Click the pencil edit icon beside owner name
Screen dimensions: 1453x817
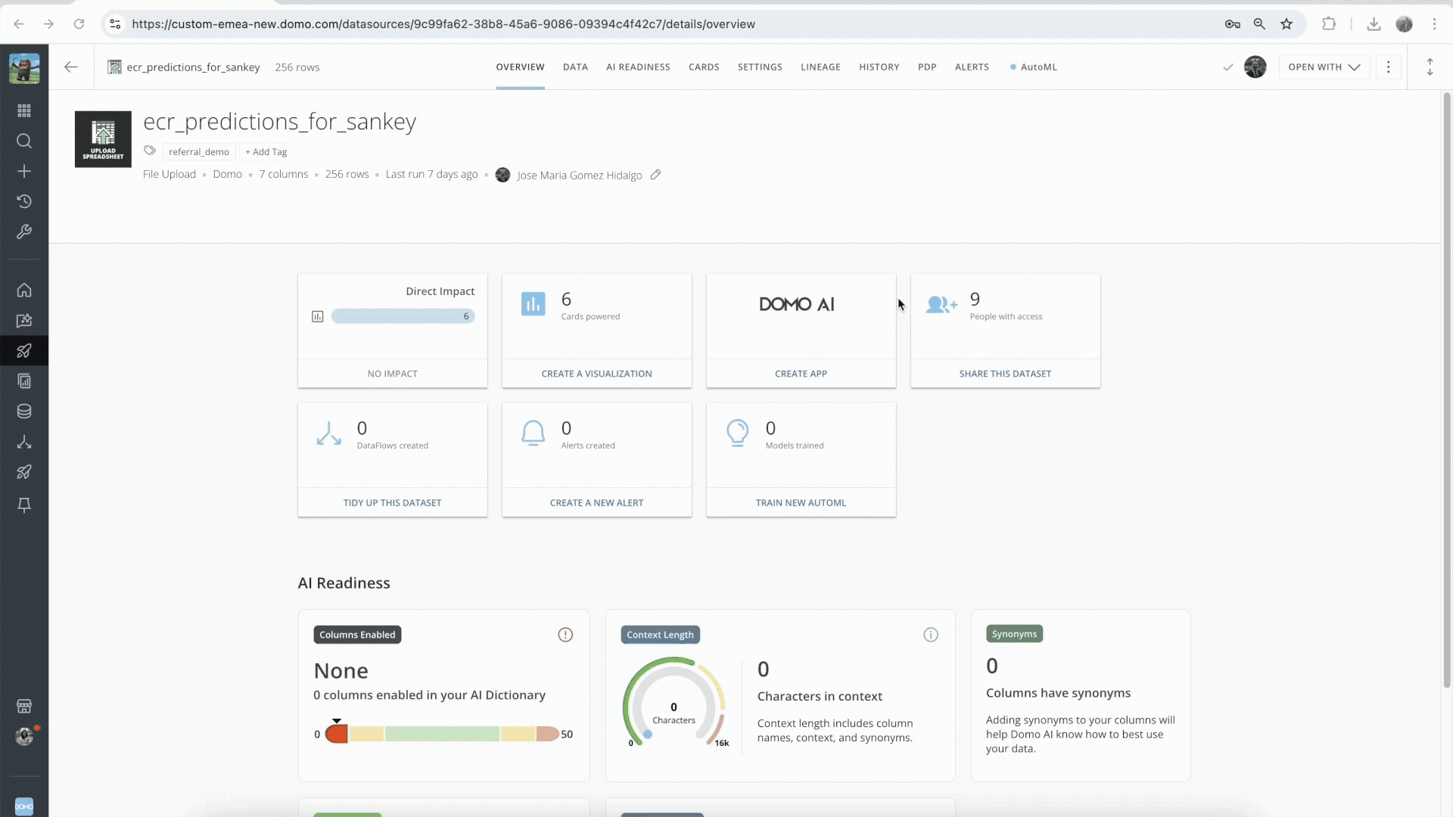(x=656, y=175)
